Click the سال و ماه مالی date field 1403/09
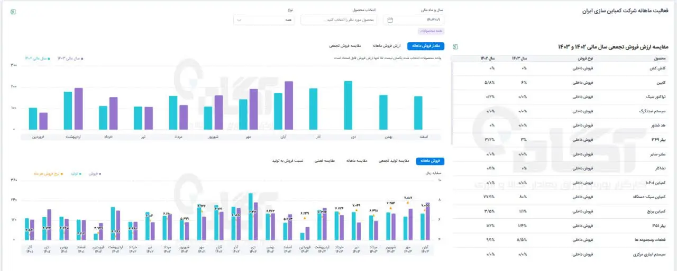 [415, 20]
